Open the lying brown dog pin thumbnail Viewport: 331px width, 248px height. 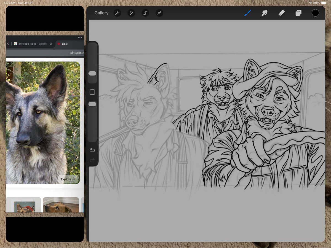coord(61,205)
